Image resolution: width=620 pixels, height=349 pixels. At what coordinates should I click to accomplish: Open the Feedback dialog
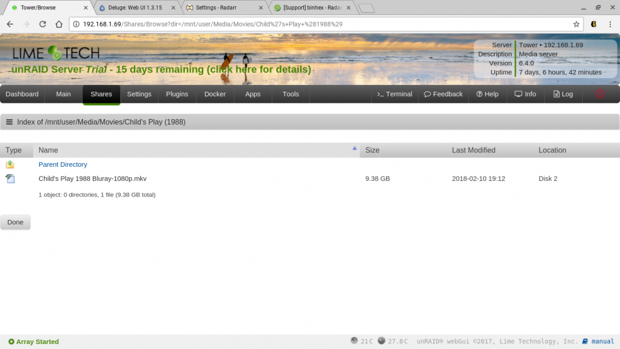pos(443,94)
